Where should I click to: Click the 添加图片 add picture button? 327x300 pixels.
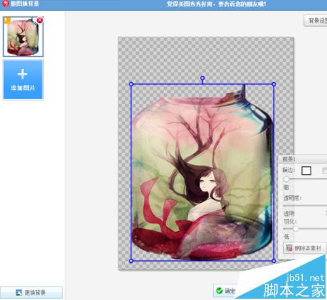coord(23,80)
